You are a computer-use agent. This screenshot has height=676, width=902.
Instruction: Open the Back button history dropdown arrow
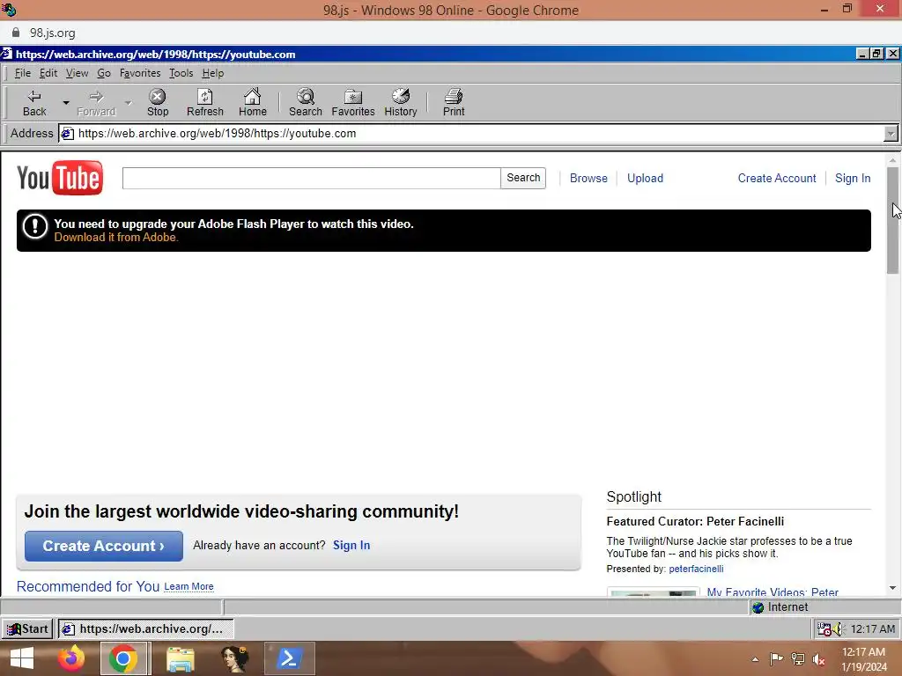(x=66, y=103)
